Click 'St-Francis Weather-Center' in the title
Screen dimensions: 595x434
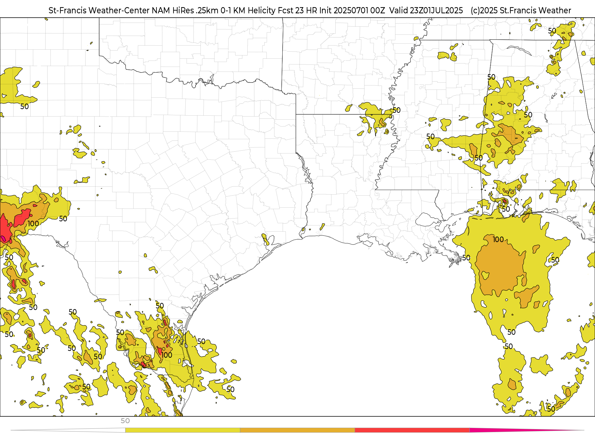pos(99,11)
